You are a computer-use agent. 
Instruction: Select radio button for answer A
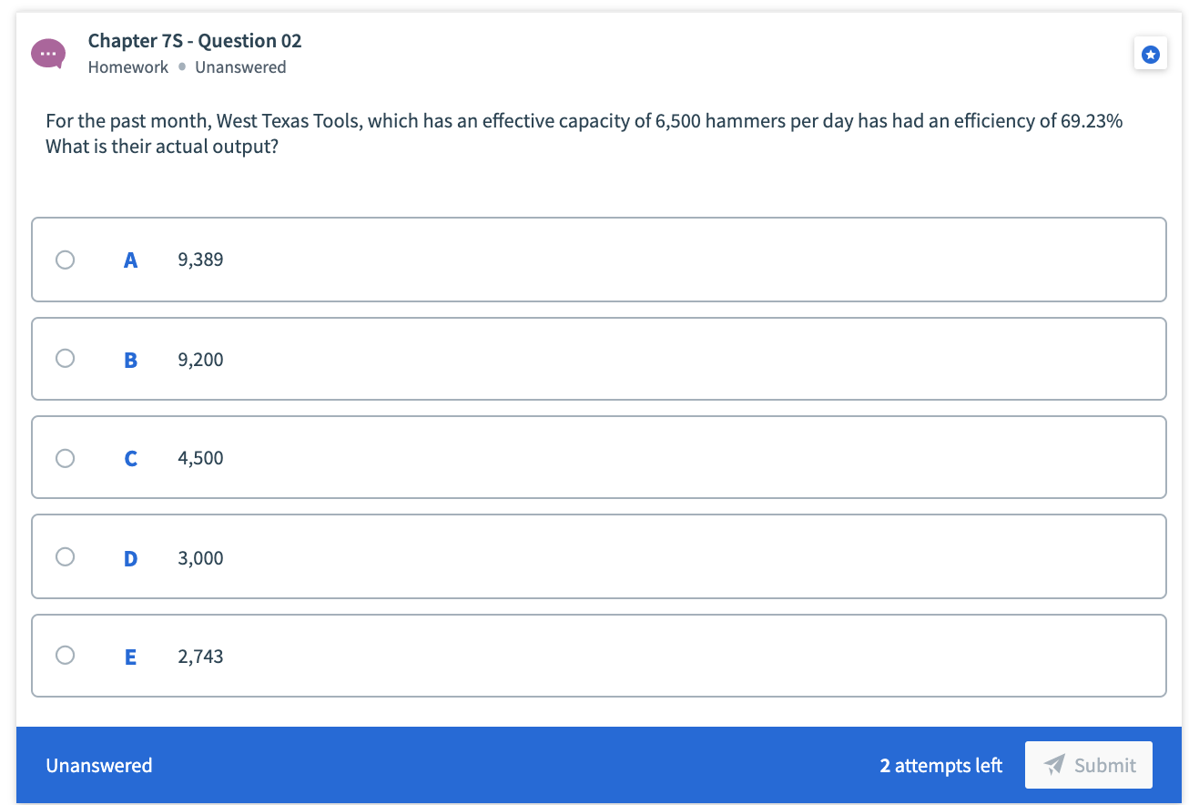(x=65, y=260)
